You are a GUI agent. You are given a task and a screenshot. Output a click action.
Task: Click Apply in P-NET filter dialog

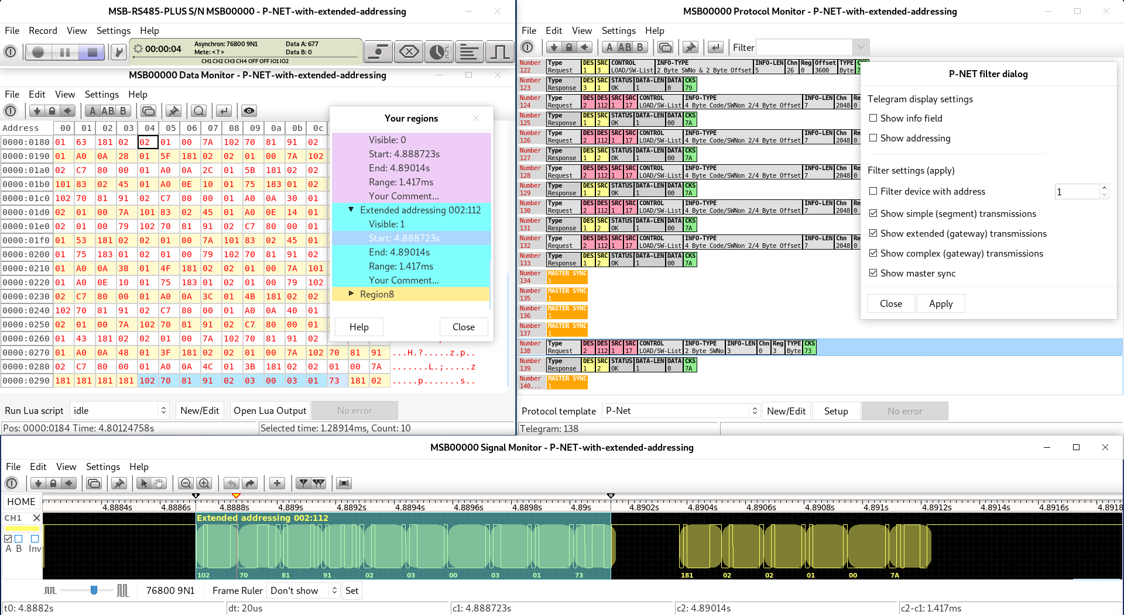[941, 304]
